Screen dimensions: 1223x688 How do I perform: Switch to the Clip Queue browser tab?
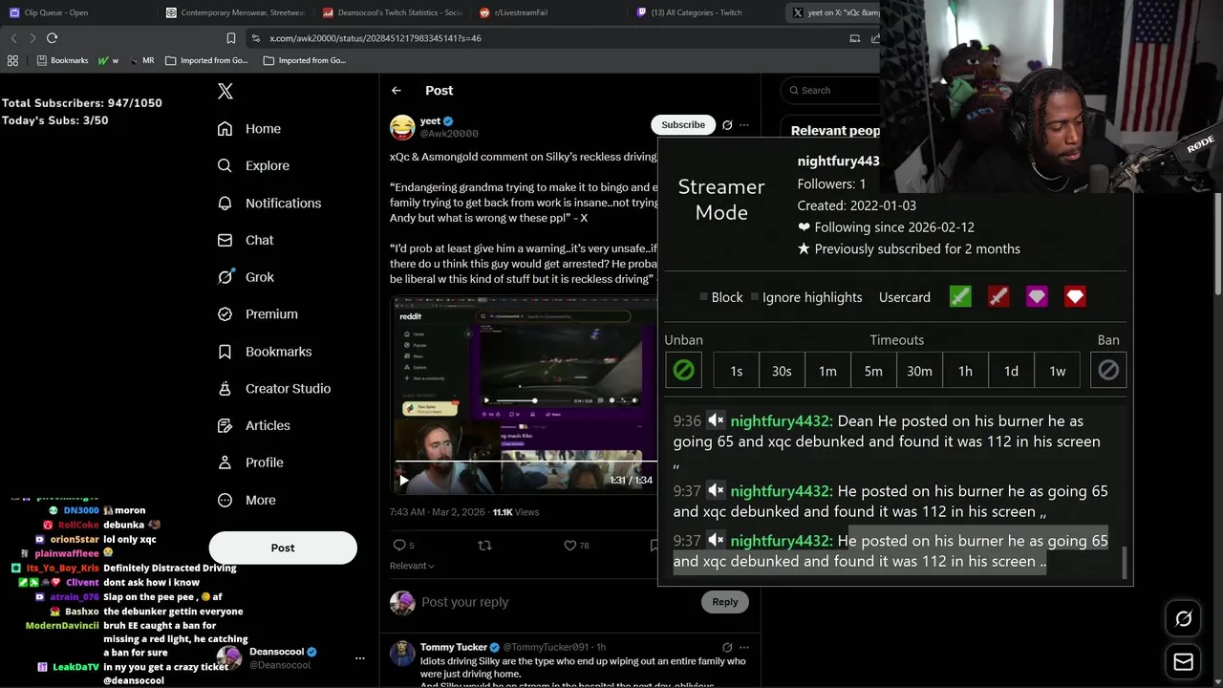pyautogui.click(x=55, y=12)
